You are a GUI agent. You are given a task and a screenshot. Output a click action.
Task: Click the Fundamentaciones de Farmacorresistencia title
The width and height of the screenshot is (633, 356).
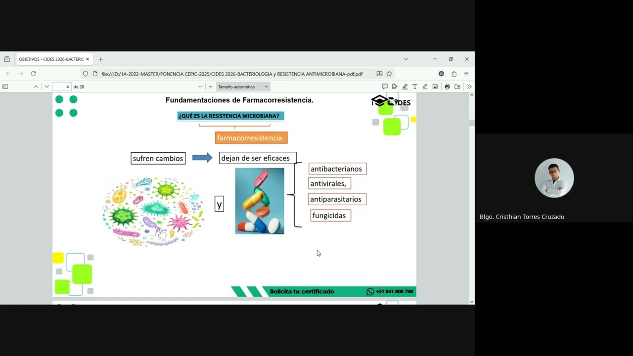click(x=239, y=100)
